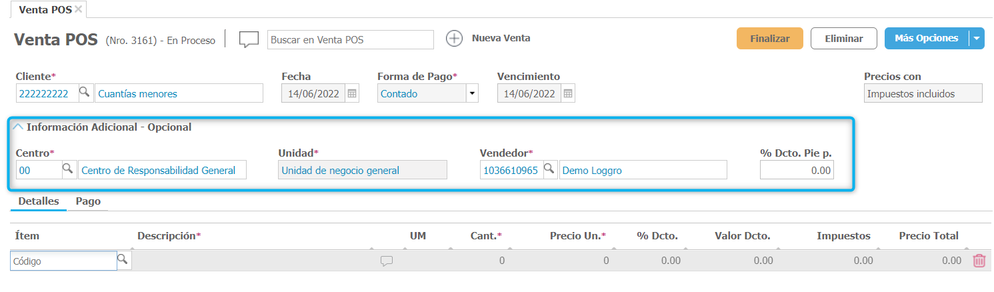Click the % Dcto. Pie p. field

coord(797,170)
